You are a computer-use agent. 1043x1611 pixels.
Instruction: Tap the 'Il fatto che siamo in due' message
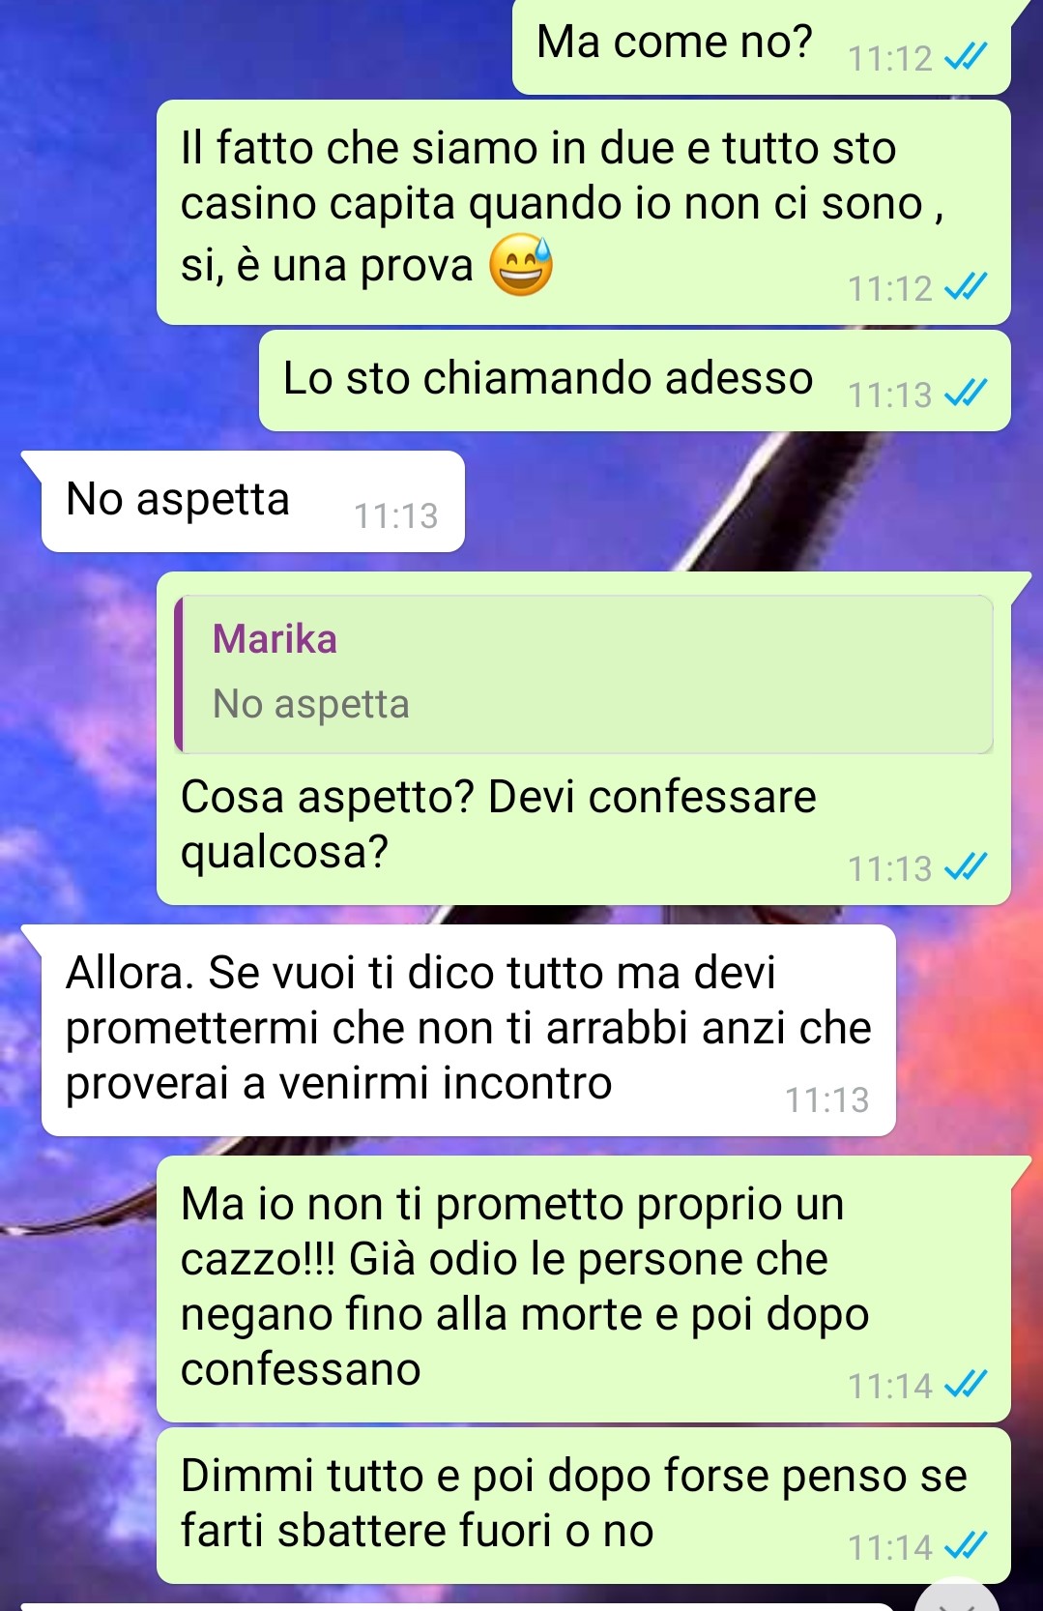click(584, 212)
